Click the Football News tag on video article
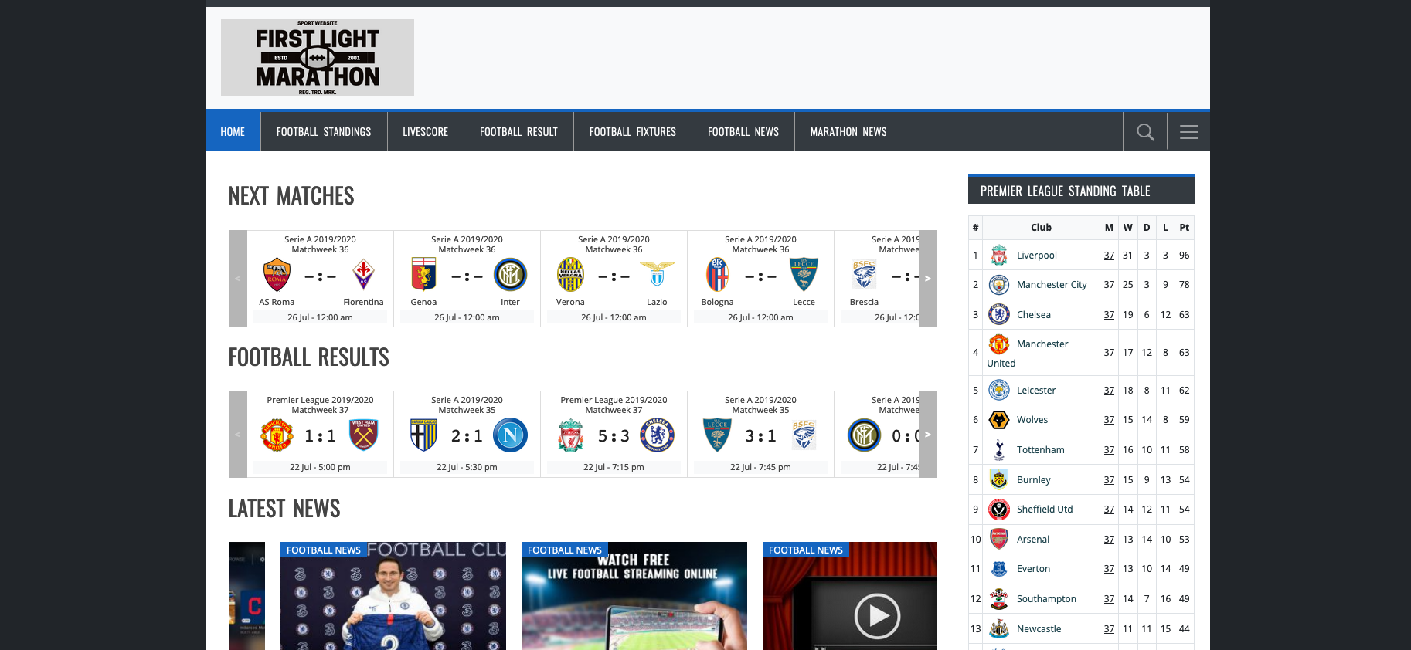 (806, 550)
